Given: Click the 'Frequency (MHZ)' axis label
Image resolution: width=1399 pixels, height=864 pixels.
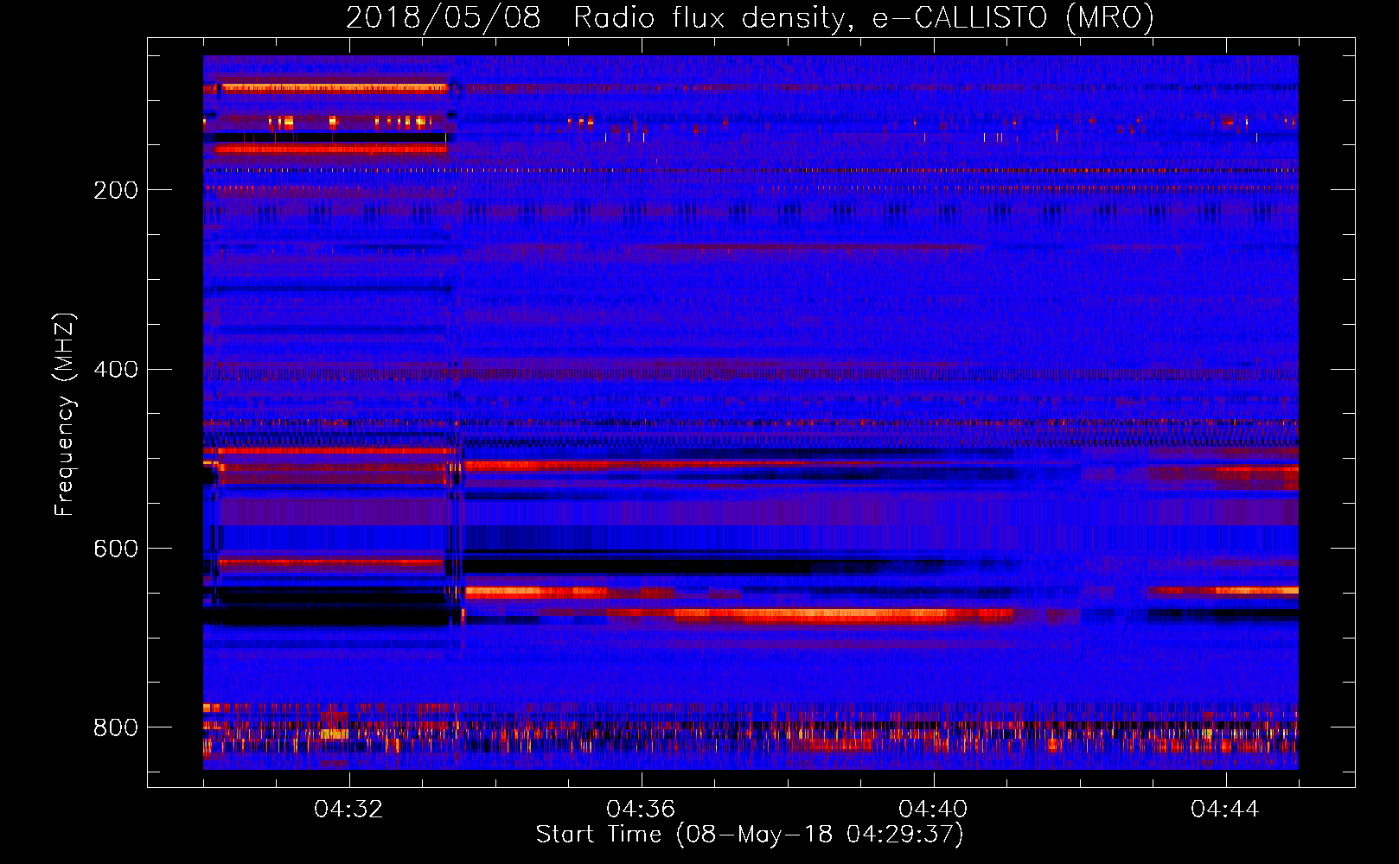Looking at the screenshot, I should [65, 415].
